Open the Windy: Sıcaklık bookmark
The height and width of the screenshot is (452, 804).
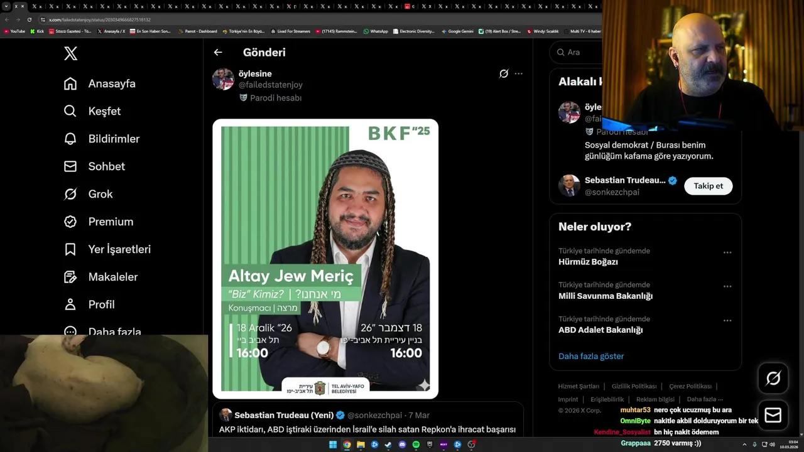coord(543,31)
